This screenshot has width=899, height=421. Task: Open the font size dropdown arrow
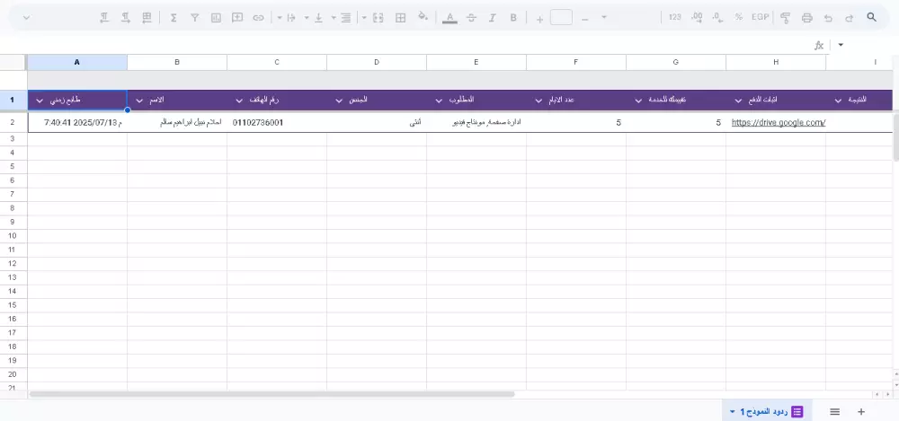[604, 17]
